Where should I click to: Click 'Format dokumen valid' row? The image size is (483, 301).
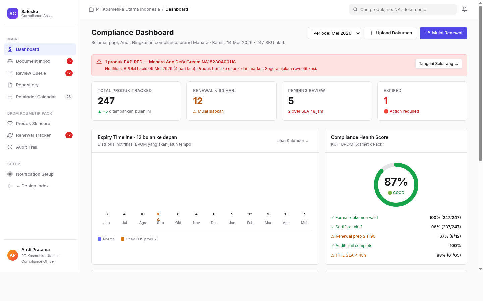click(x=396, y=218)
